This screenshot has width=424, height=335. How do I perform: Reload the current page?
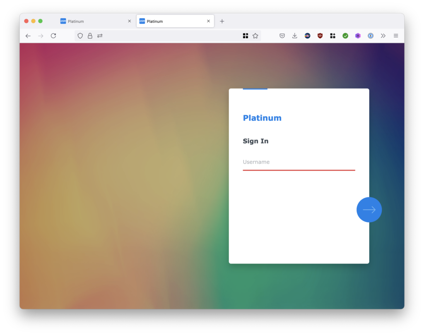click(53, 36)
